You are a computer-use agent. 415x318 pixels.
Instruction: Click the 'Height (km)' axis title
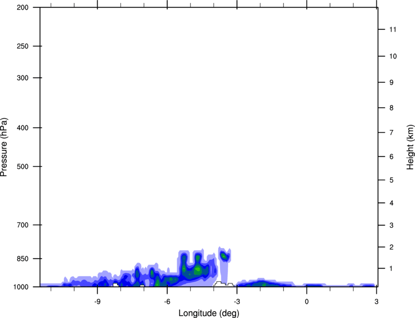410,147
